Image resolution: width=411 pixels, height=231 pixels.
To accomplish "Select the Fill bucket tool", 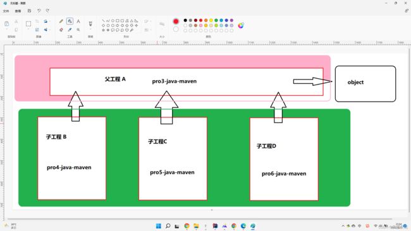I will 70,21.
